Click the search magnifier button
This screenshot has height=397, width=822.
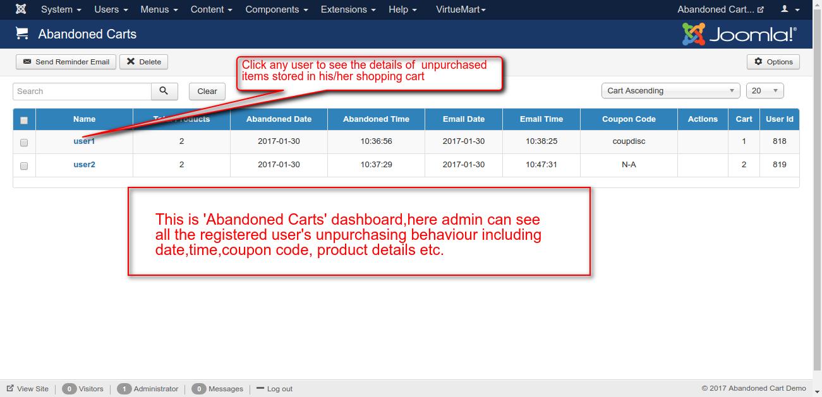[x=164, y=91]
